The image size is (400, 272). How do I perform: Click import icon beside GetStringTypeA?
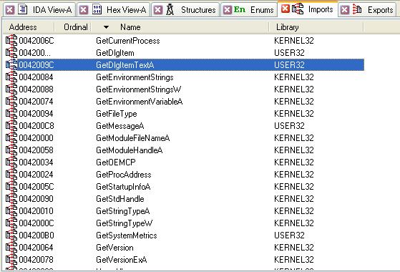click(x=11, y=211)
